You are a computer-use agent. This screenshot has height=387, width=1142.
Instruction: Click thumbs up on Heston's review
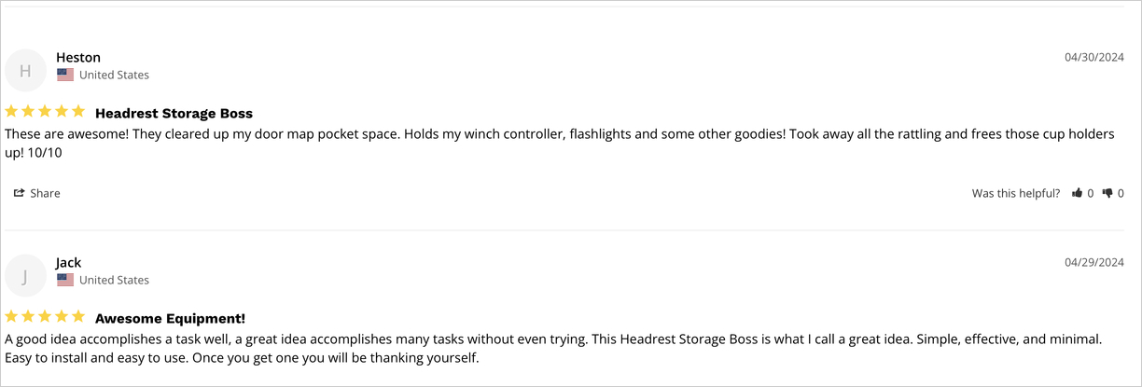[1077, 193]
